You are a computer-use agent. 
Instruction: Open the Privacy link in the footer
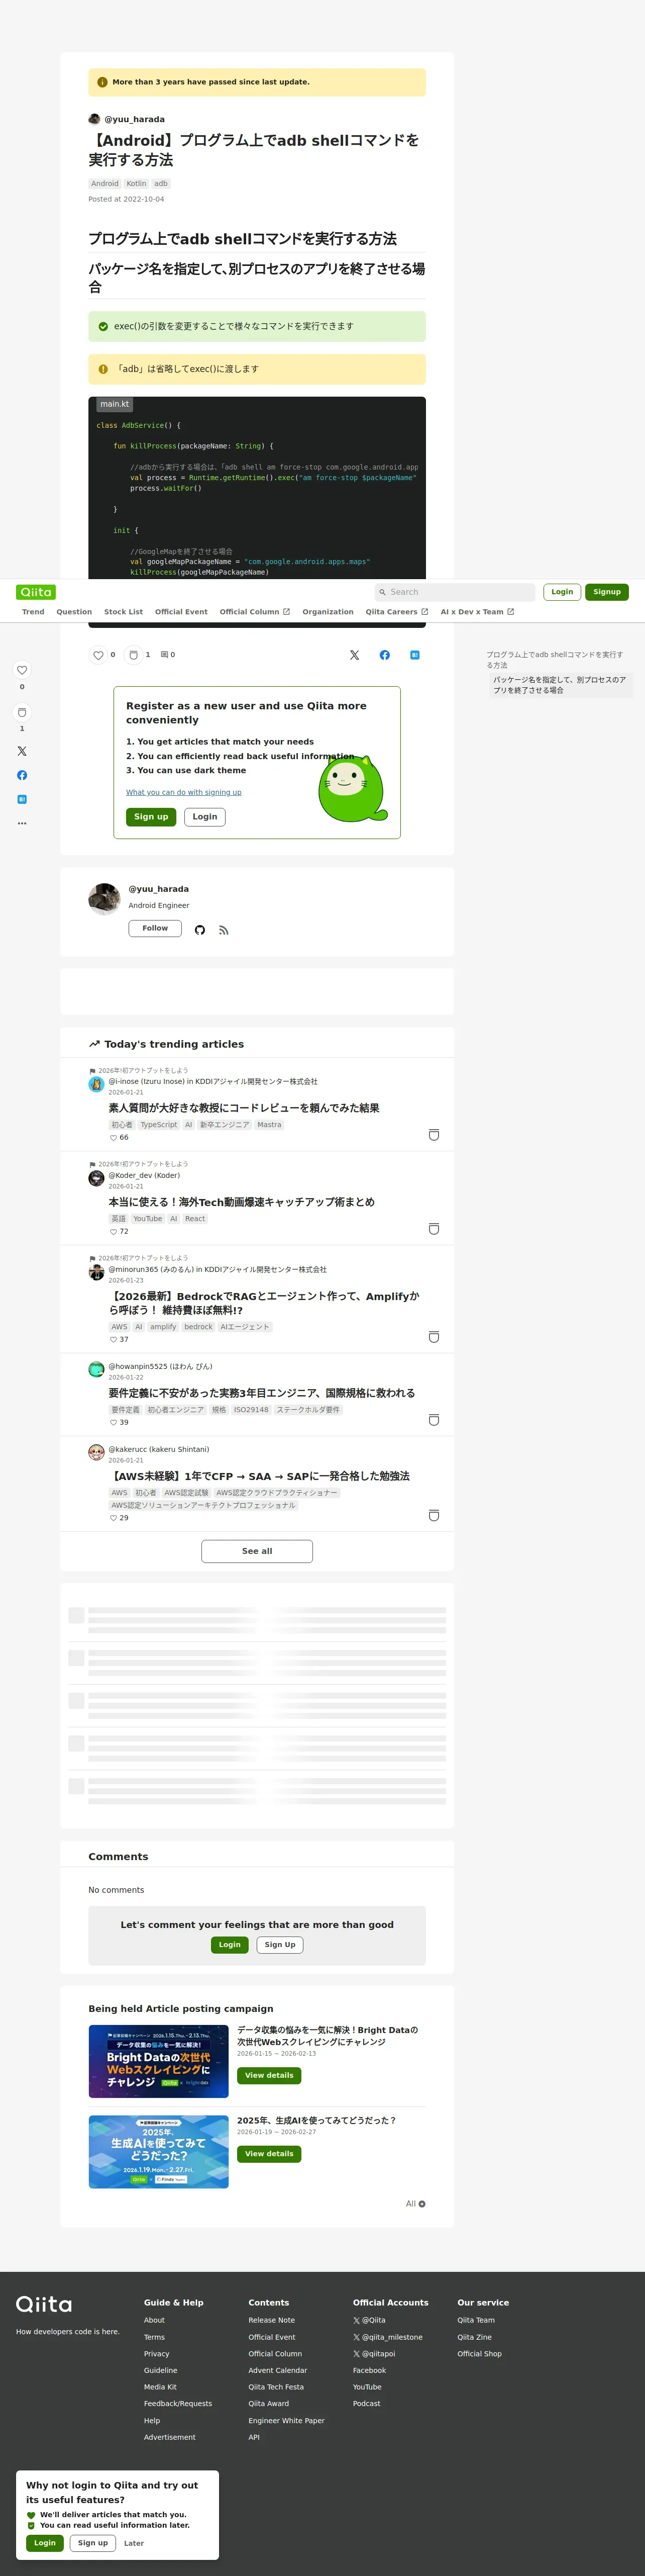(x=157, y=2354)
